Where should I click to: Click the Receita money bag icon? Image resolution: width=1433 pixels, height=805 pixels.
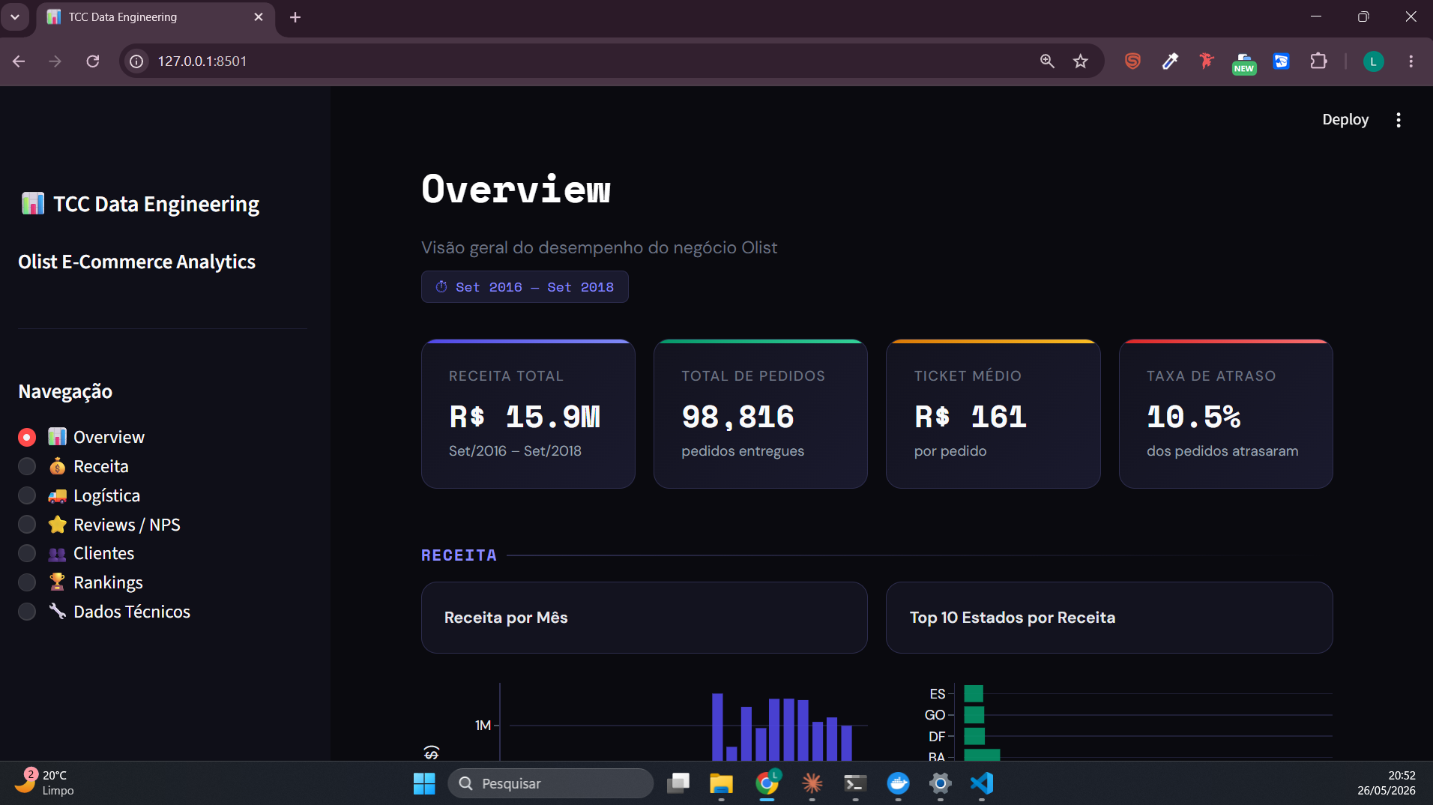[x=57, y=466]
